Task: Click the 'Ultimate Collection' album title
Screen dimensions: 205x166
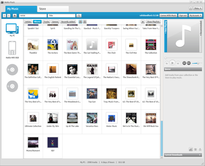Action: (x=33, y=126)
